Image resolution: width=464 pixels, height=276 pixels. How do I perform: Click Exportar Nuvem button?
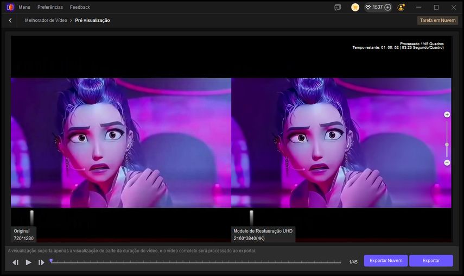pos(386,261)
